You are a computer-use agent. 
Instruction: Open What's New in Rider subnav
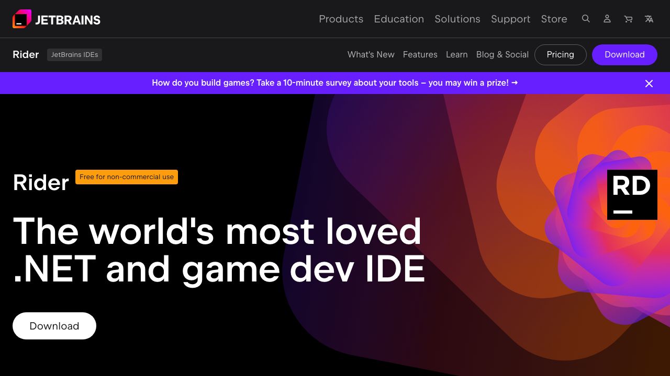click(371, 54)
